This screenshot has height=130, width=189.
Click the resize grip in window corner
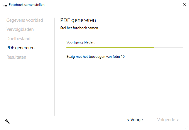(187, 128)
